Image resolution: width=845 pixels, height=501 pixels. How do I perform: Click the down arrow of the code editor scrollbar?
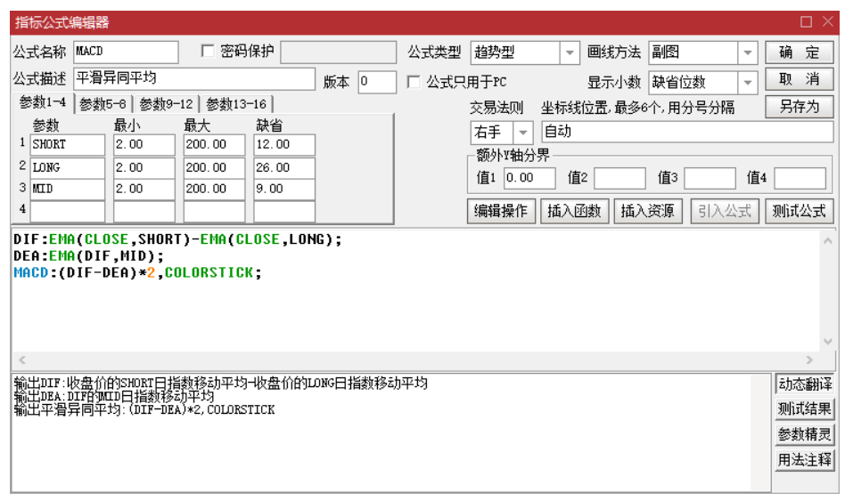(x=828, y=342)
